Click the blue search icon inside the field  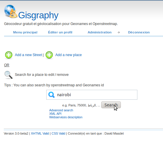click(52, 95)
